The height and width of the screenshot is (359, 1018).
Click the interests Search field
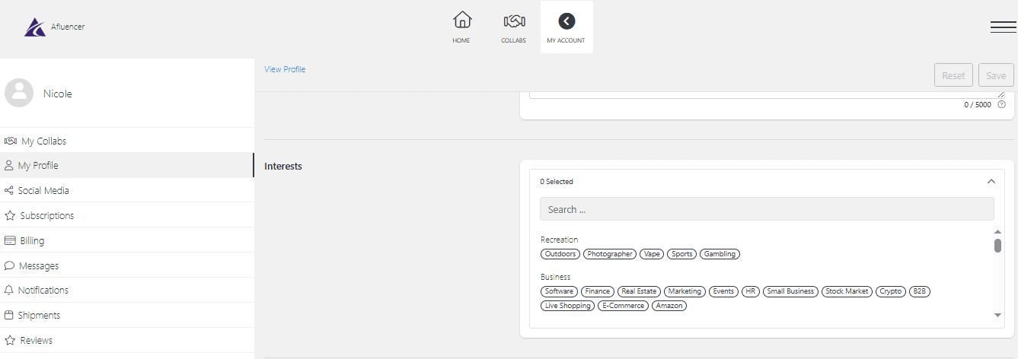pyautogui.click(x=766, y=209)
